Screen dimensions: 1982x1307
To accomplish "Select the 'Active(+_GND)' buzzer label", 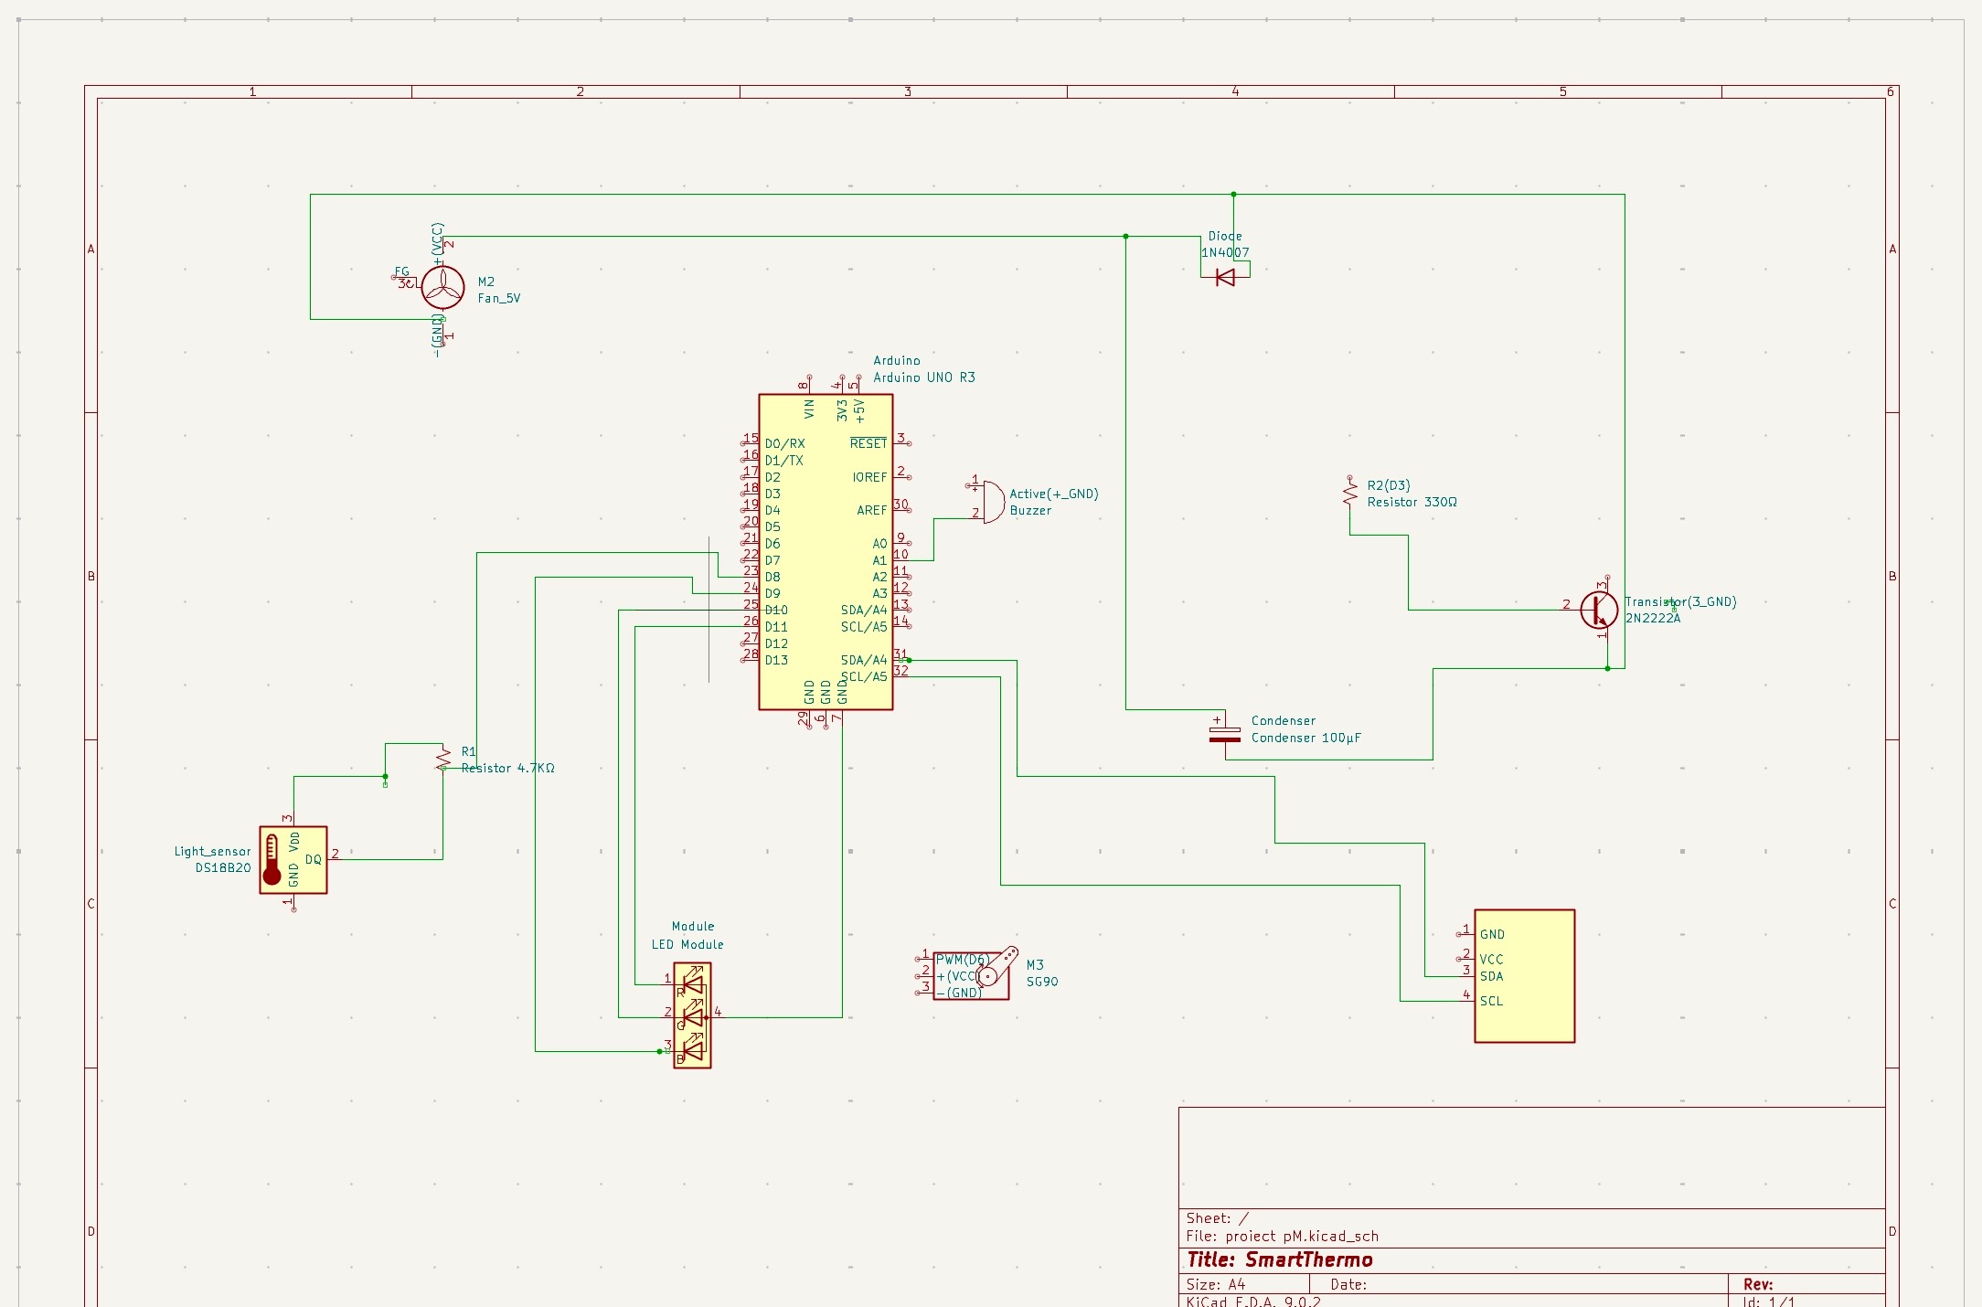I will point(1053,494).
